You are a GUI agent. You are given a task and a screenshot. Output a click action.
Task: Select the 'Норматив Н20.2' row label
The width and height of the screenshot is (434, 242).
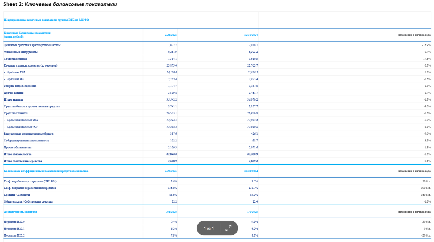pyautogui.click(x=14, y=235)
